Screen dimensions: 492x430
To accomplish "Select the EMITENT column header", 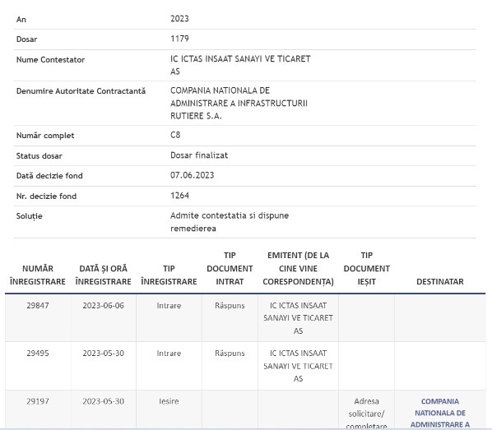I will 298,269.
